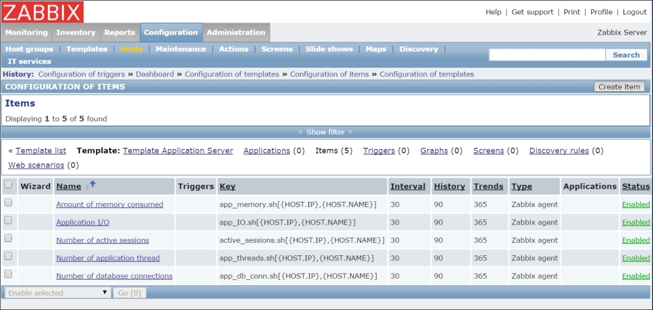Go to the Administration tab
The image size is (653, 310).
[236, 33]
